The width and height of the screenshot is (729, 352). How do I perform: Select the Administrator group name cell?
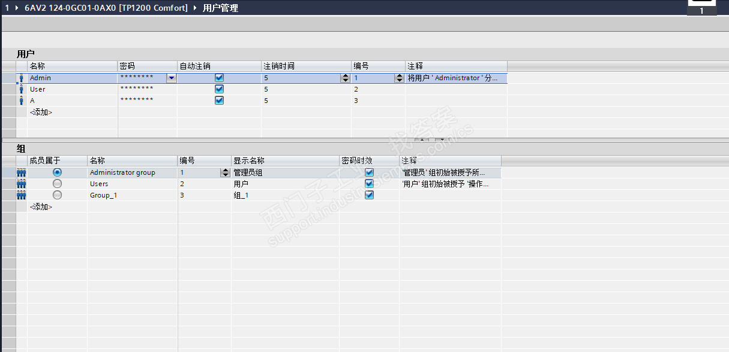[132, 172]
